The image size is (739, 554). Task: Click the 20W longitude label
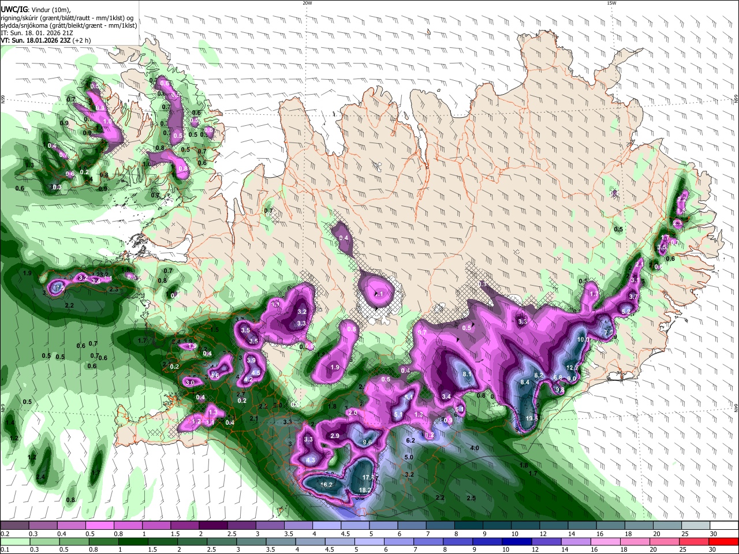(308, 3)
